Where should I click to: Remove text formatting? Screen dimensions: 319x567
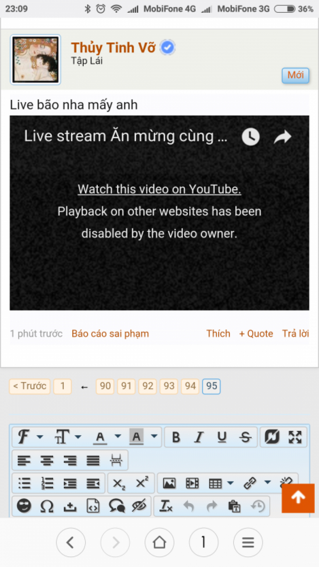tap(166, 506)
